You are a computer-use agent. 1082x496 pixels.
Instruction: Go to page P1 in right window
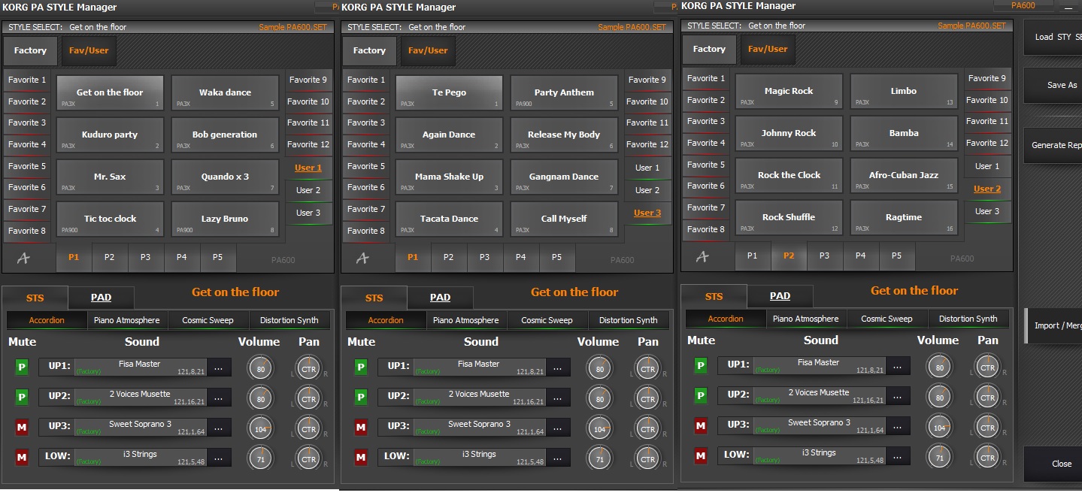pos(752,256)
